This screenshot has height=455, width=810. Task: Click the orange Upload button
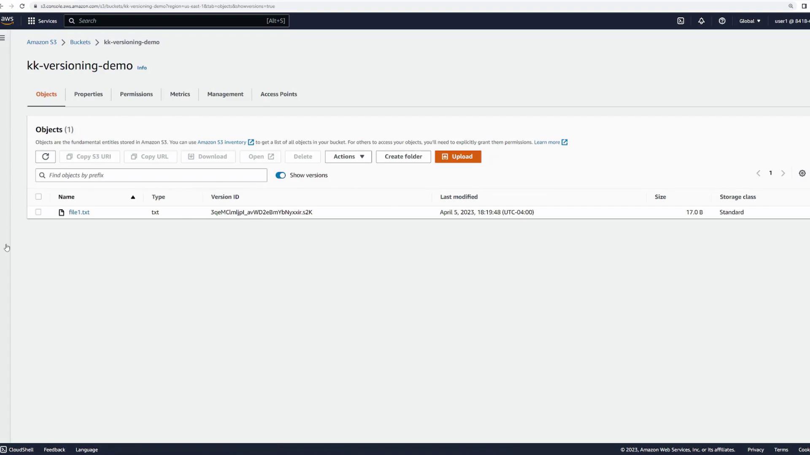tap(458, 157)
